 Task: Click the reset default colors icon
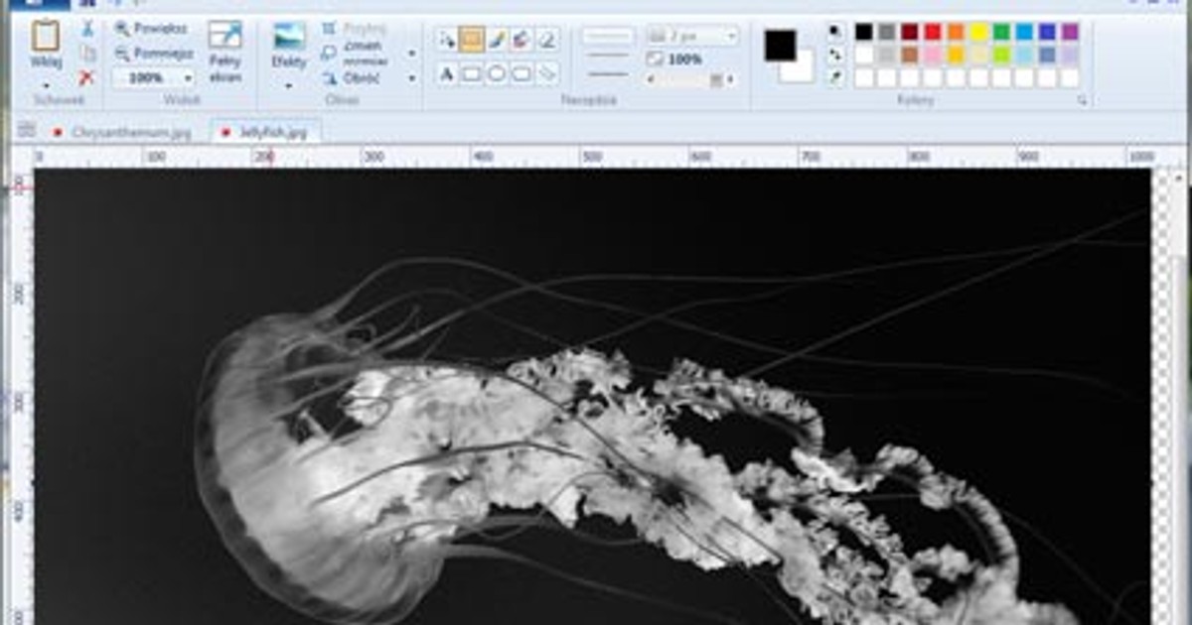[x=834, y=31]
